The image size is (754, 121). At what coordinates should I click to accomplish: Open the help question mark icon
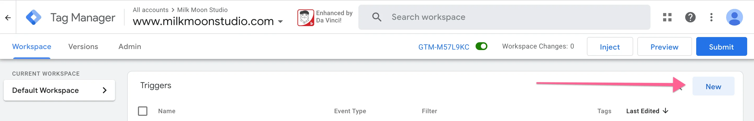pyautogui.click(x=690, y=17)
